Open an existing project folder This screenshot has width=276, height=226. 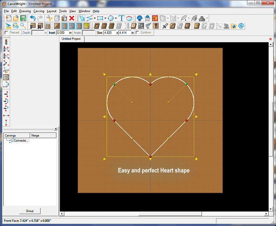tap(16, 18)
